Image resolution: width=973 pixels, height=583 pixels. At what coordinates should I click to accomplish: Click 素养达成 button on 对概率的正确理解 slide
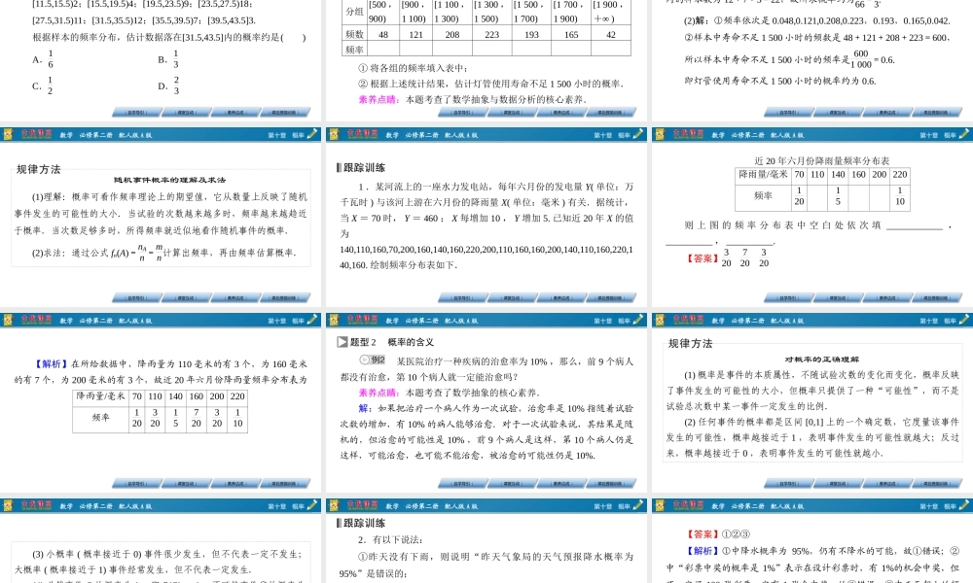(x=886, y=483)
